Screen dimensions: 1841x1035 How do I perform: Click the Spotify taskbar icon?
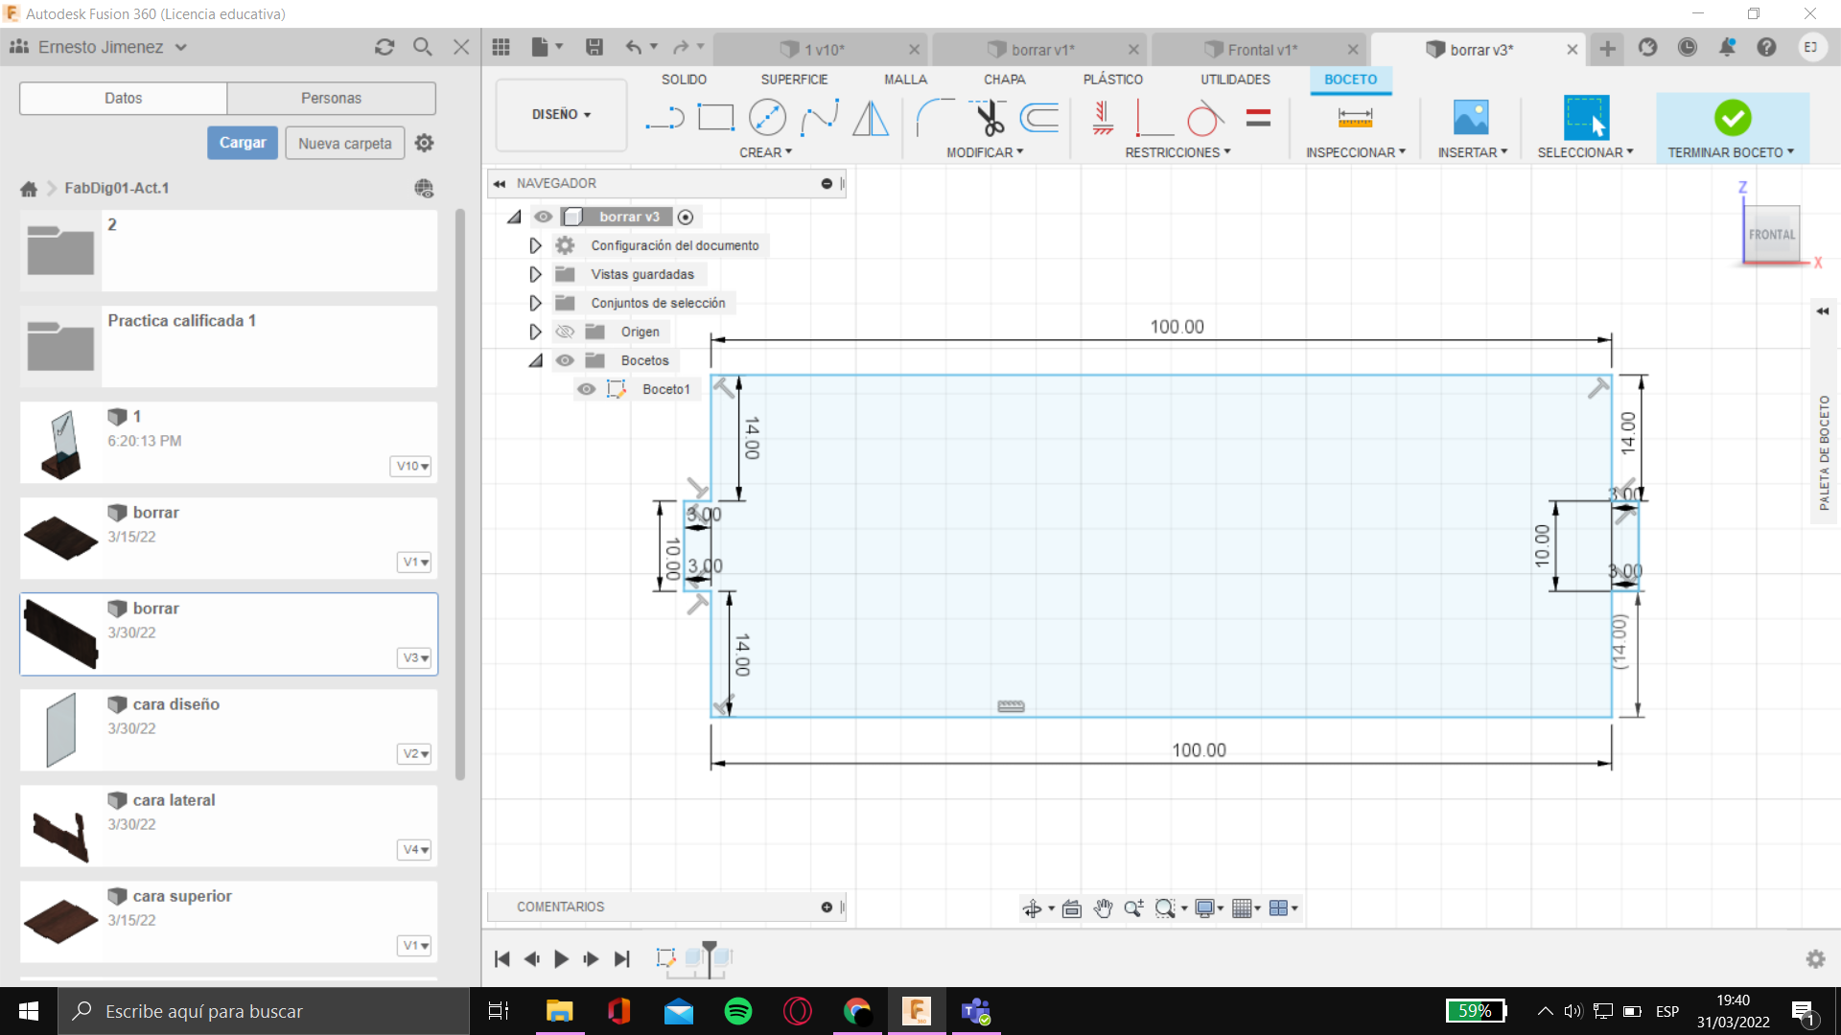[x=738, y=1011]
